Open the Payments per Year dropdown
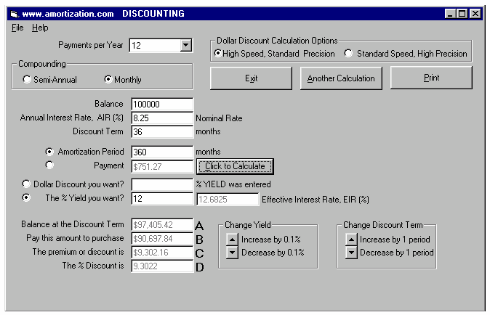This screenshot has width=490, height=315. tap(185, 46)
